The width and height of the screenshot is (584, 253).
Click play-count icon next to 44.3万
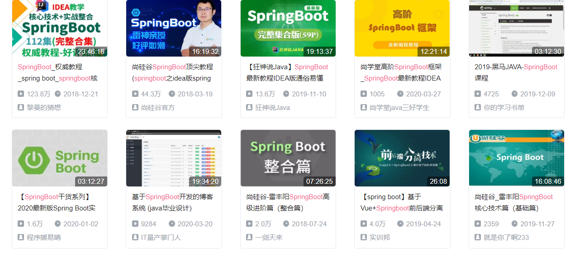coord(135,94)
